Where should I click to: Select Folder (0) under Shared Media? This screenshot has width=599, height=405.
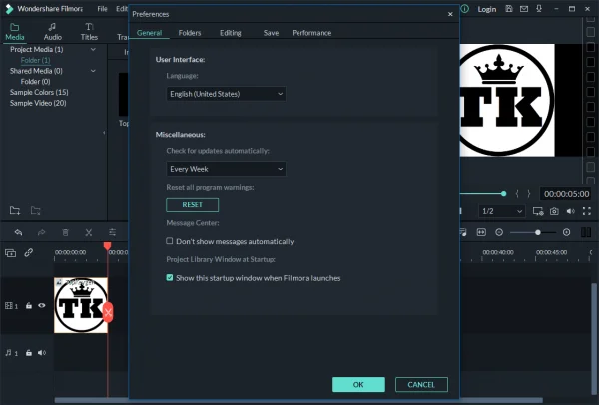(x=35, y=82)
